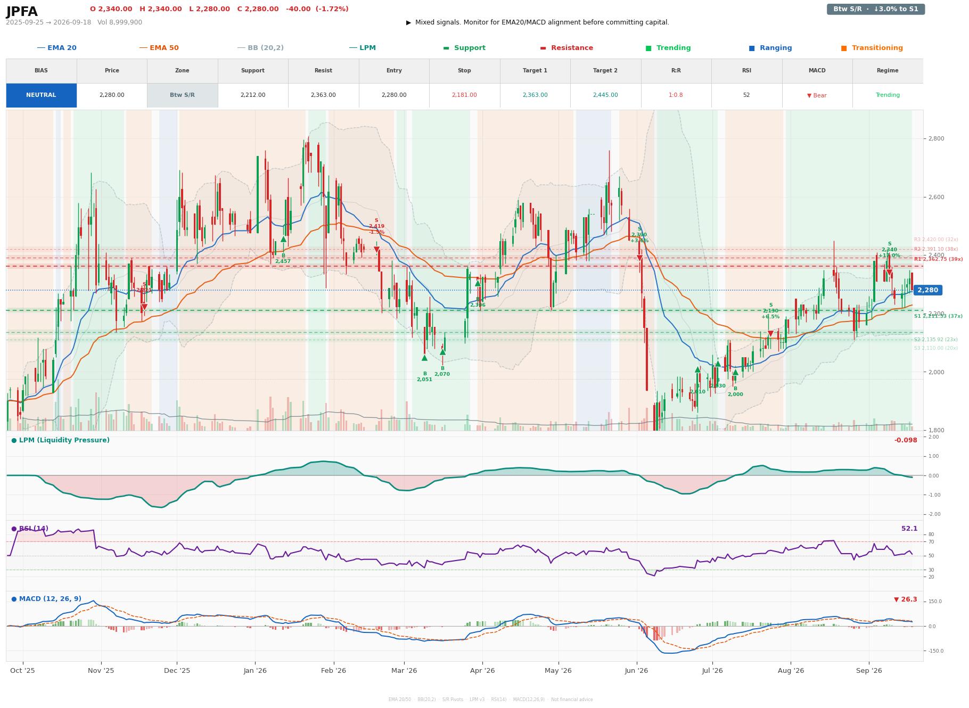This screenshot has width=969, height=708.
Task: Click the LPM reading -0.098
Action: tap(906, 440)
